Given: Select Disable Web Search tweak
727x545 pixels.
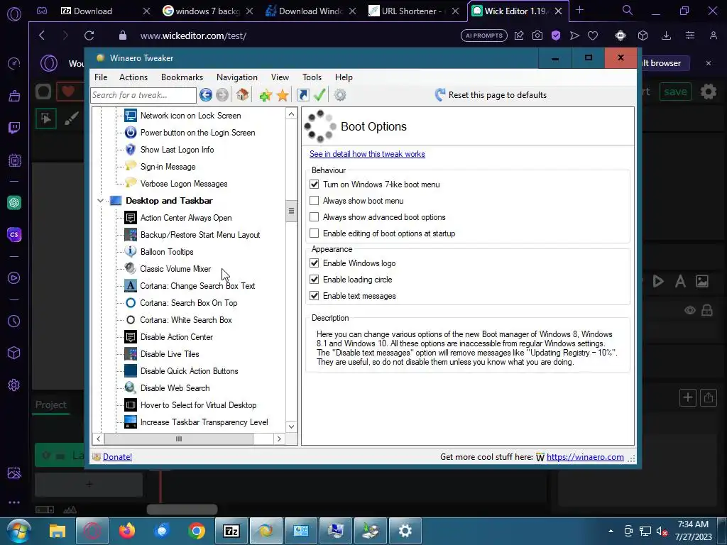Looking at the screenshot, I should pyautogui.click(x=175, y=388).
